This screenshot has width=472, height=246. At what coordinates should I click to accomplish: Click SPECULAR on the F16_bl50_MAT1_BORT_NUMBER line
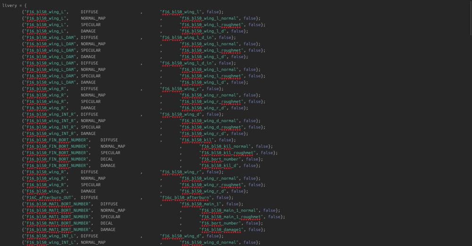click(x=110, y=217)
